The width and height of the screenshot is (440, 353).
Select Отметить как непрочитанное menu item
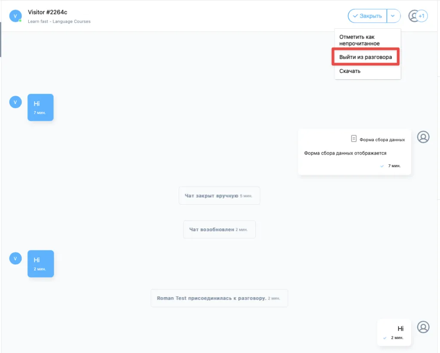[x=359, y=40]
